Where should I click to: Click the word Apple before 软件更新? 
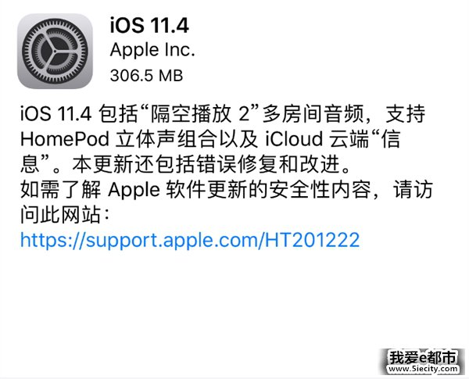point(134,190)
